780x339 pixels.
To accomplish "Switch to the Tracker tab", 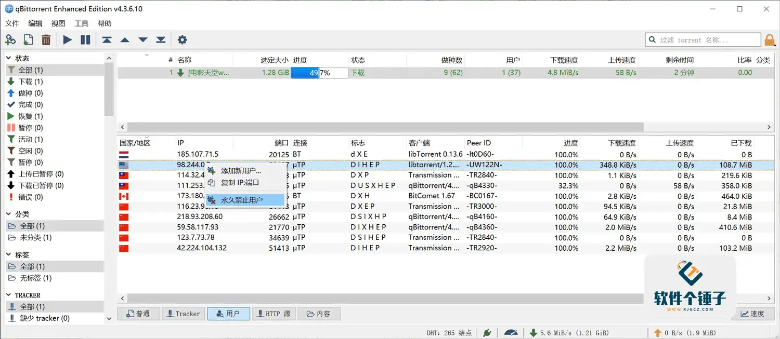I will (183, 314).
